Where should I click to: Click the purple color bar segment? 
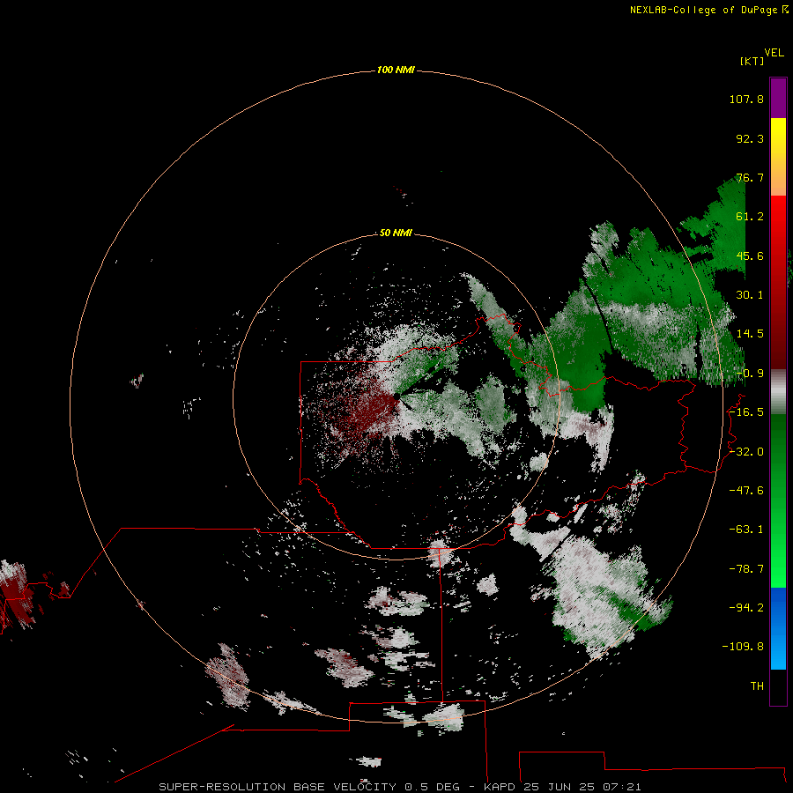click(x=778, y=98)
